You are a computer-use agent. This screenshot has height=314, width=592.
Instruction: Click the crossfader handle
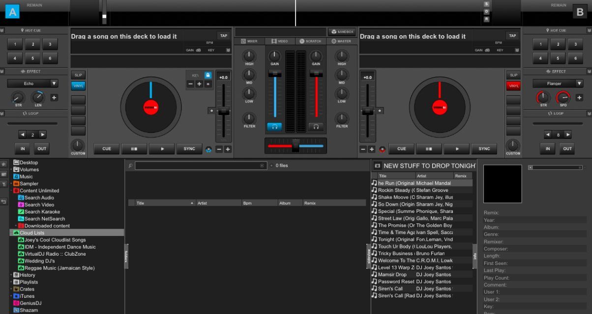(x=296, y=145)
